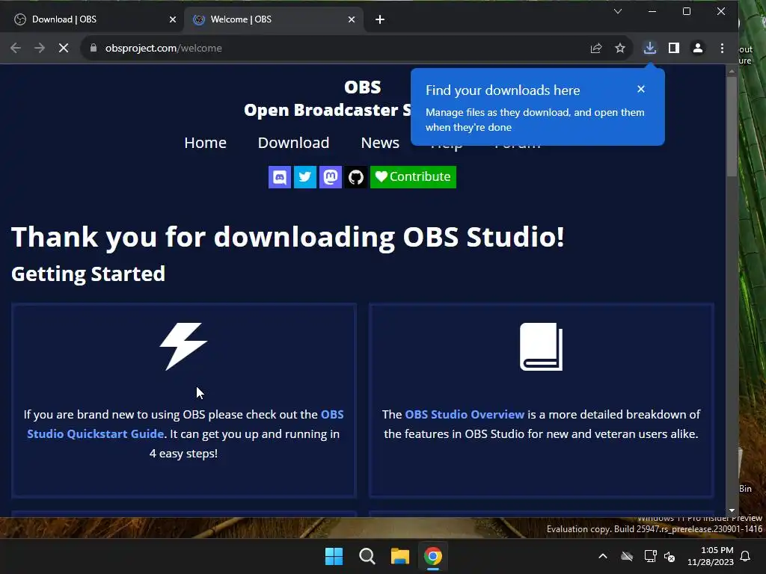This screenshot has height=574, width=766.
Task: Click the OBS site title
Action: 363,87
